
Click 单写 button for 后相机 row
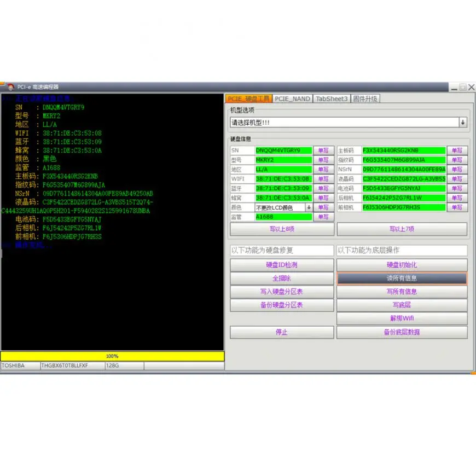[457, 198]
